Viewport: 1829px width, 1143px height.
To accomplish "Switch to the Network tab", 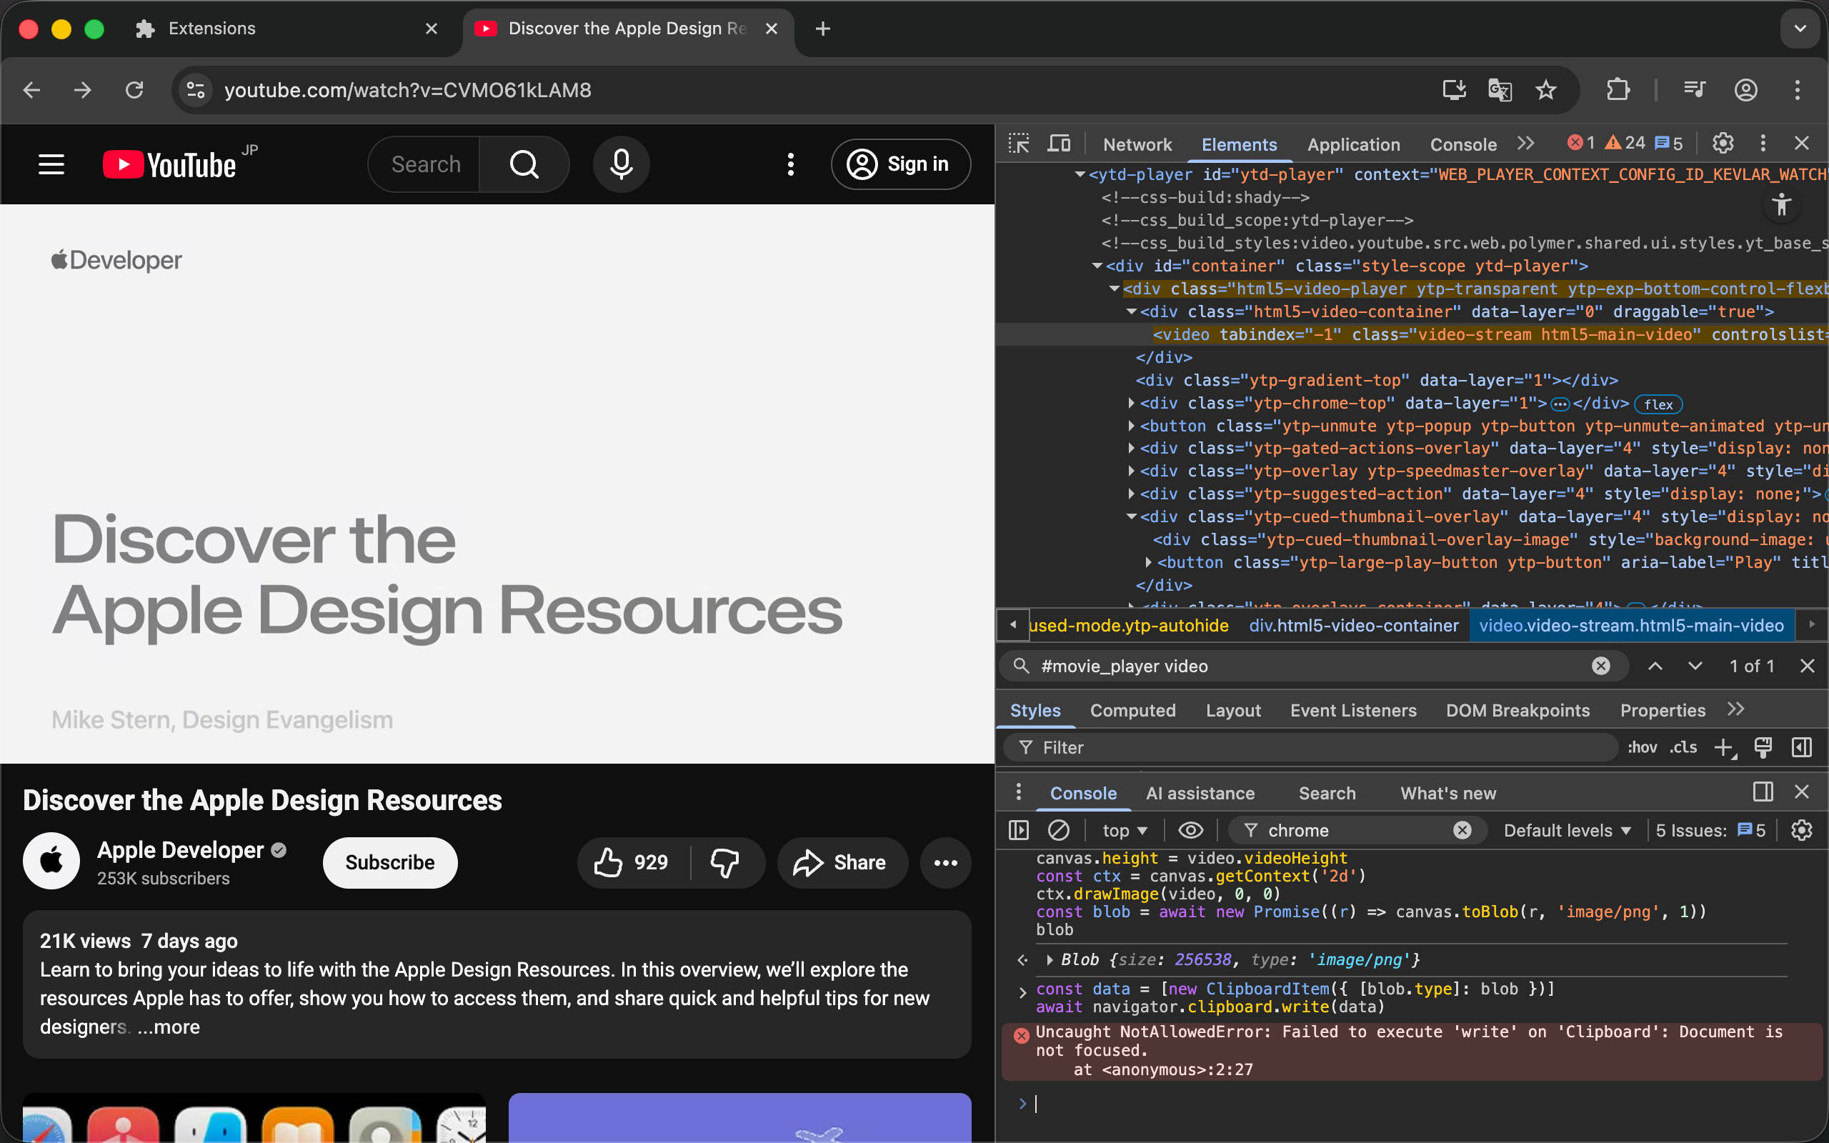I will click(x=1137, y=144).
